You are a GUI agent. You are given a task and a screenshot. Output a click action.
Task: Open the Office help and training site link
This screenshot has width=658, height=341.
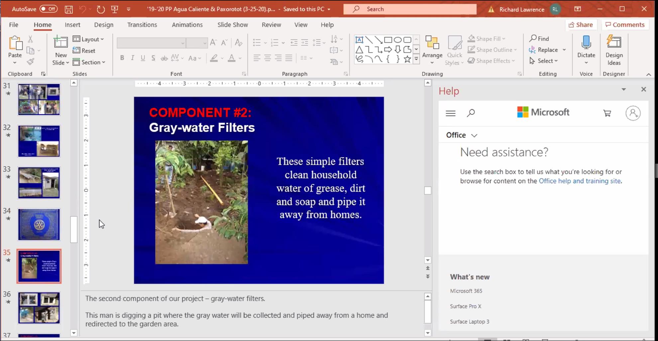tap(580, 181)
